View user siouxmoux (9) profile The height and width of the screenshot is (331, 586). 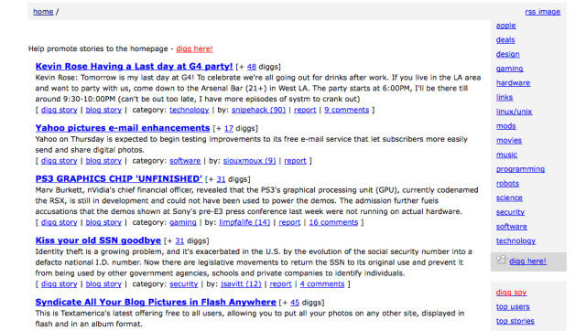(x=249, y=161)
